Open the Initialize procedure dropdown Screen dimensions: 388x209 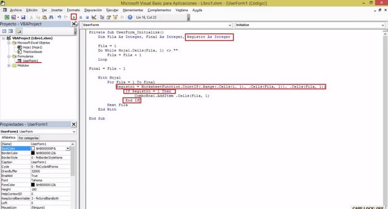(383, 25)
